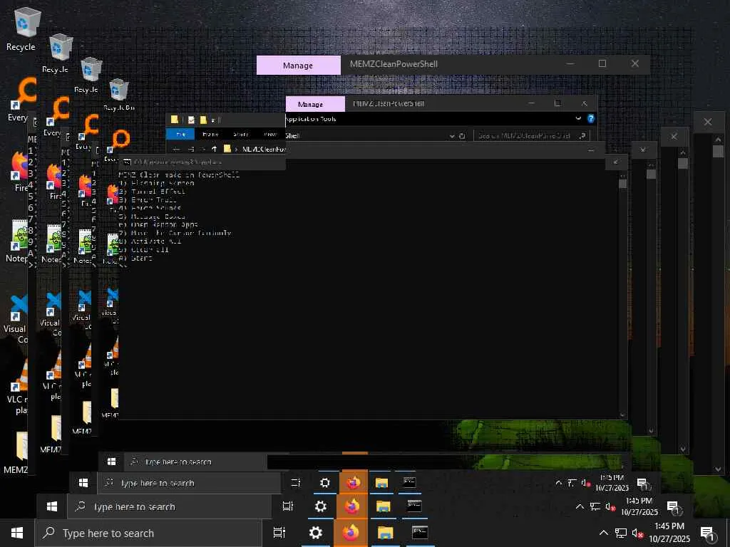Screen dimensions: 730x547
Task: Switch to the View tab in the Explorer ribbon
Action: (x=270, y=134)
